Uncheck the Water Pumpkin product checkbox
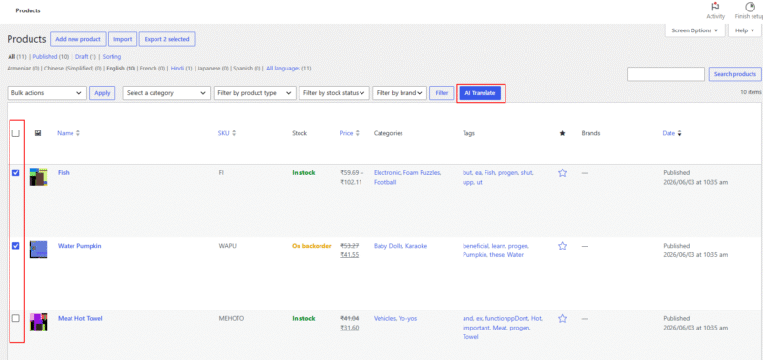The width and height of the screenshot is (763, 360). (16, 246)
